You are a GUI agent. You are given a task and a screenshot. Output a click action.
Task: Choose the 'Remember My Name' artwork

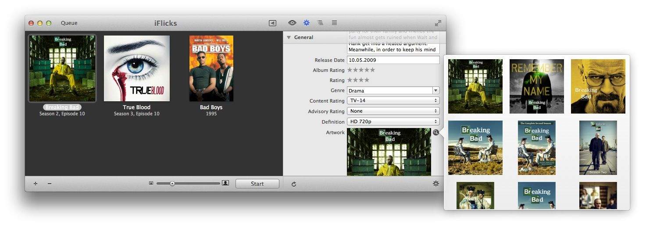pyautogui.click(x=537, y=86)
